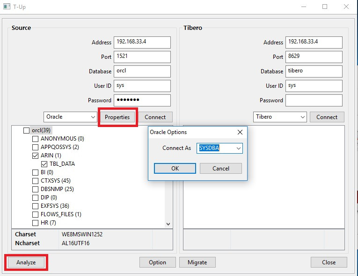
Task: Click the Source Connect button
Action: [155, 117]
